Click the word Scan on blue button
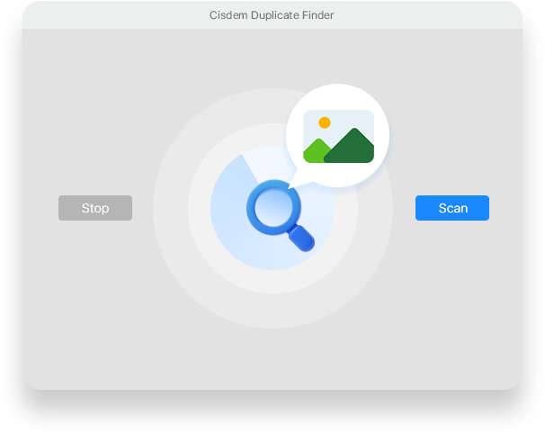This screenshot has width=545, height=434. tap(453, 208)
